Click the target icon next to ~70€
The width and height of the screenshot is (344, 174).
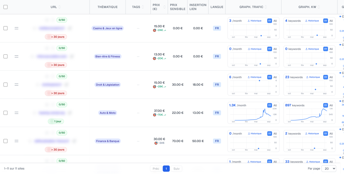point(155,115)
